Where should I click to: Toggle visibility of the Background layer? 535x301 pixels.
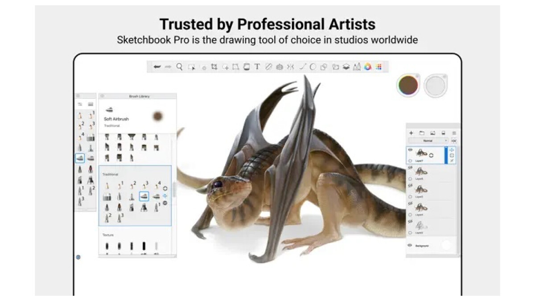(x=410, y=245)
